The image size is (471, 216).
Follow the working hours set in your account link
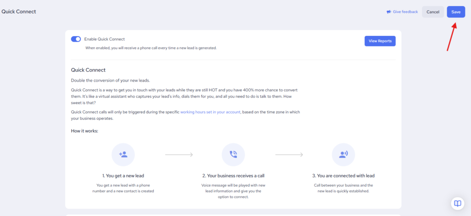pos(210,112)
